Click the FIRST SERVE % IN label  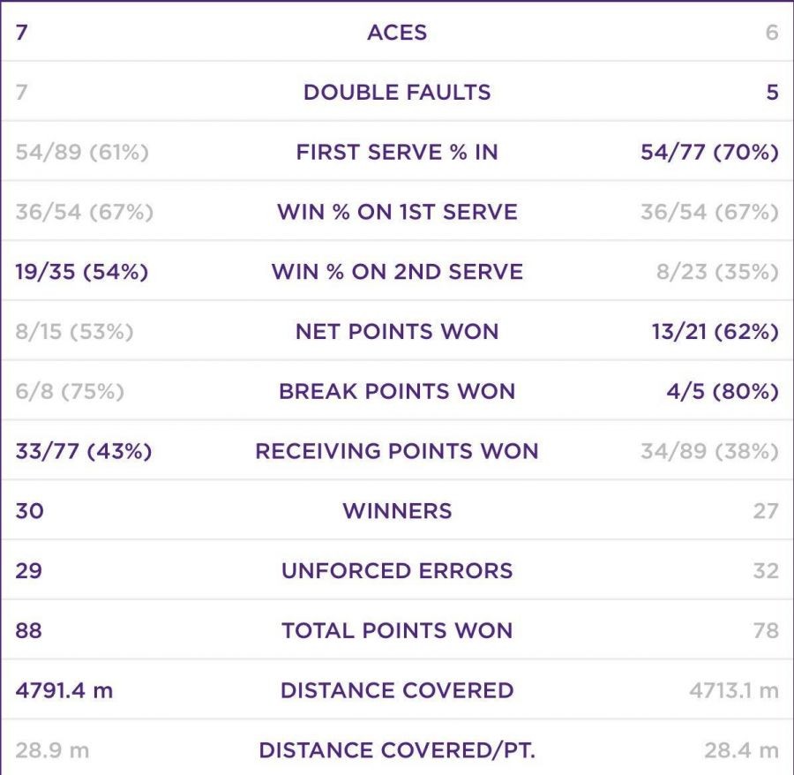397,153
